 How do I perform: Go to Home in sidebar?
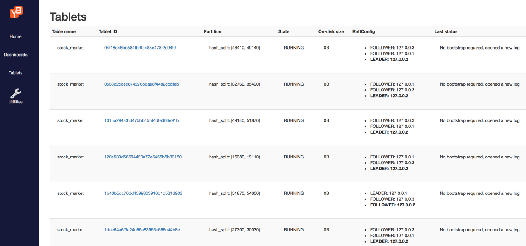click(x=15, y=36)
